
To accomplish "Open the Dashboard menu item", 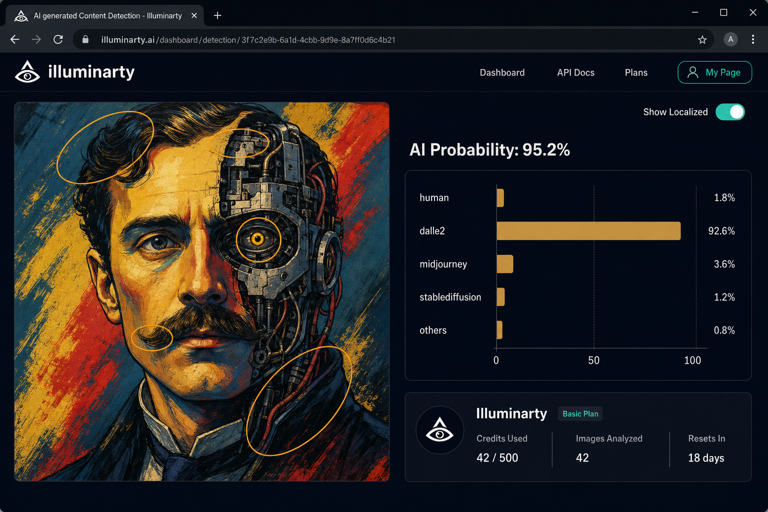I will click(502, 72).
